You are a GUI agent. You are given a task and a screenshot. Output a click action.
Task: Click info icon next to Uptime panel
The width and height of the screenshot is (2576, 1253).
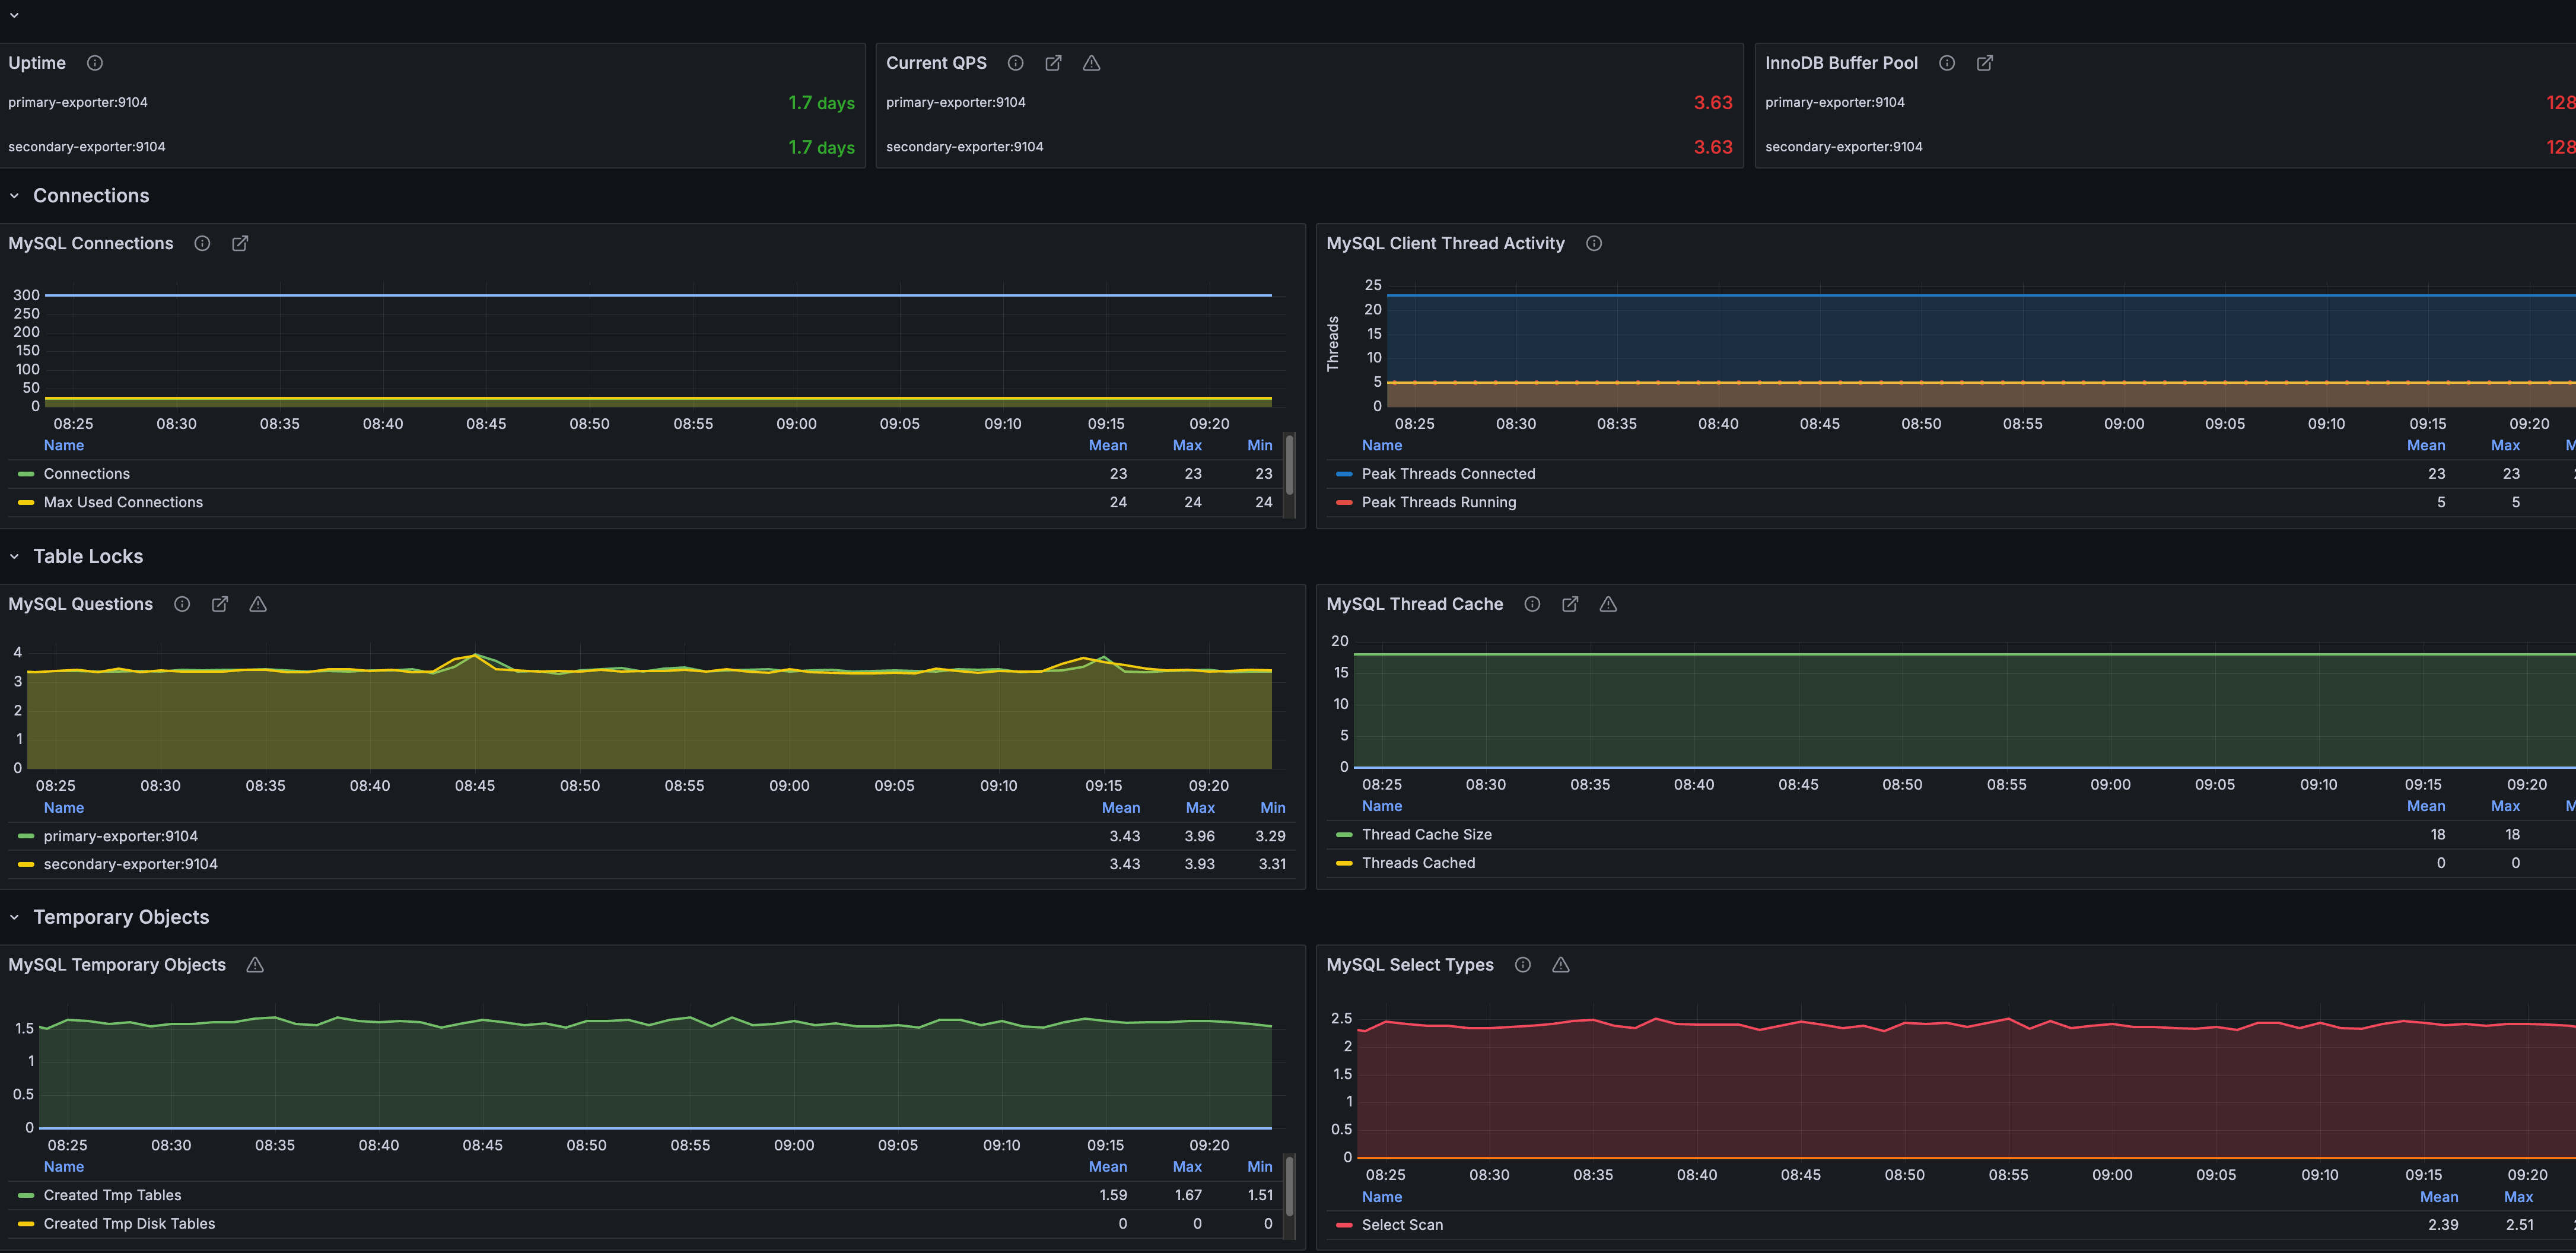pos(95,63)
